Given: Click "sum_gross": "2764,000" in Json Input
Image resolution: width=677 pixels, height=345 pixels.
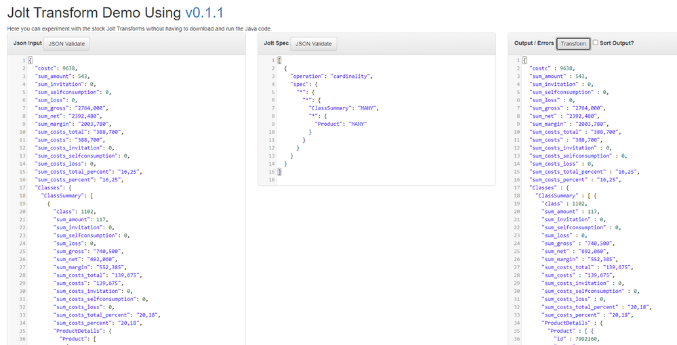Looking at the screenshot, I should click(x=72, y=108).
